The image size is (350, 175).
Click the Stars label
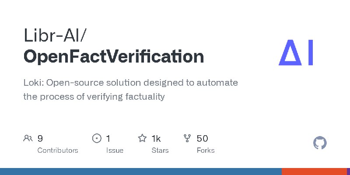pyautogui.click(x=160, y=150)
